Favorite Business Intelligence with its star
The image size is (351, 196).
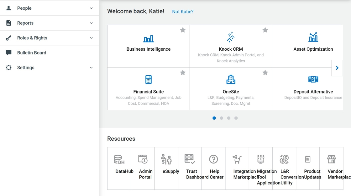click(x=183, y=30)
